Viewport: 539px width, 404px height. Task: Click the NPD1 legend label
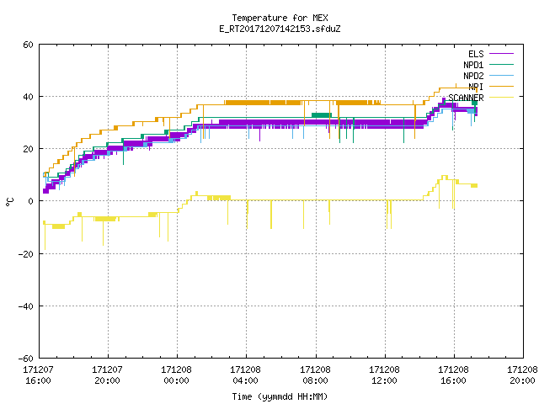click(473, 65)
